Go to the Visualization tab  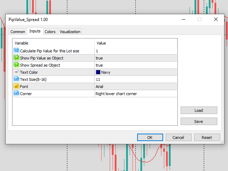[70, 32]
